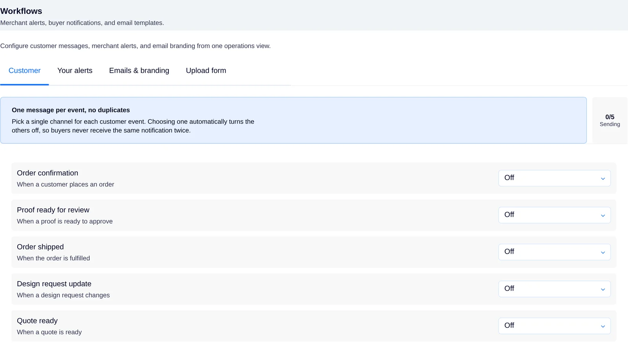Click the 'Design request update' title

(54, 284)
